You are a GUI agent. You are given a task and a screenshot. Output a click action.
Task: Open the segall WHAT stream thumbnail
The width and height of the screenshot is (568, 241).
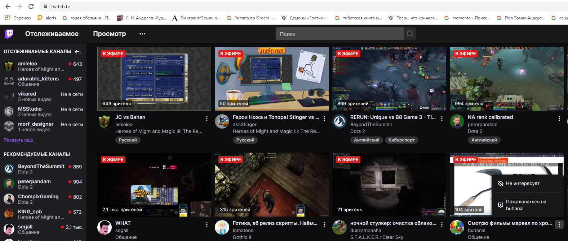[154, 185]
